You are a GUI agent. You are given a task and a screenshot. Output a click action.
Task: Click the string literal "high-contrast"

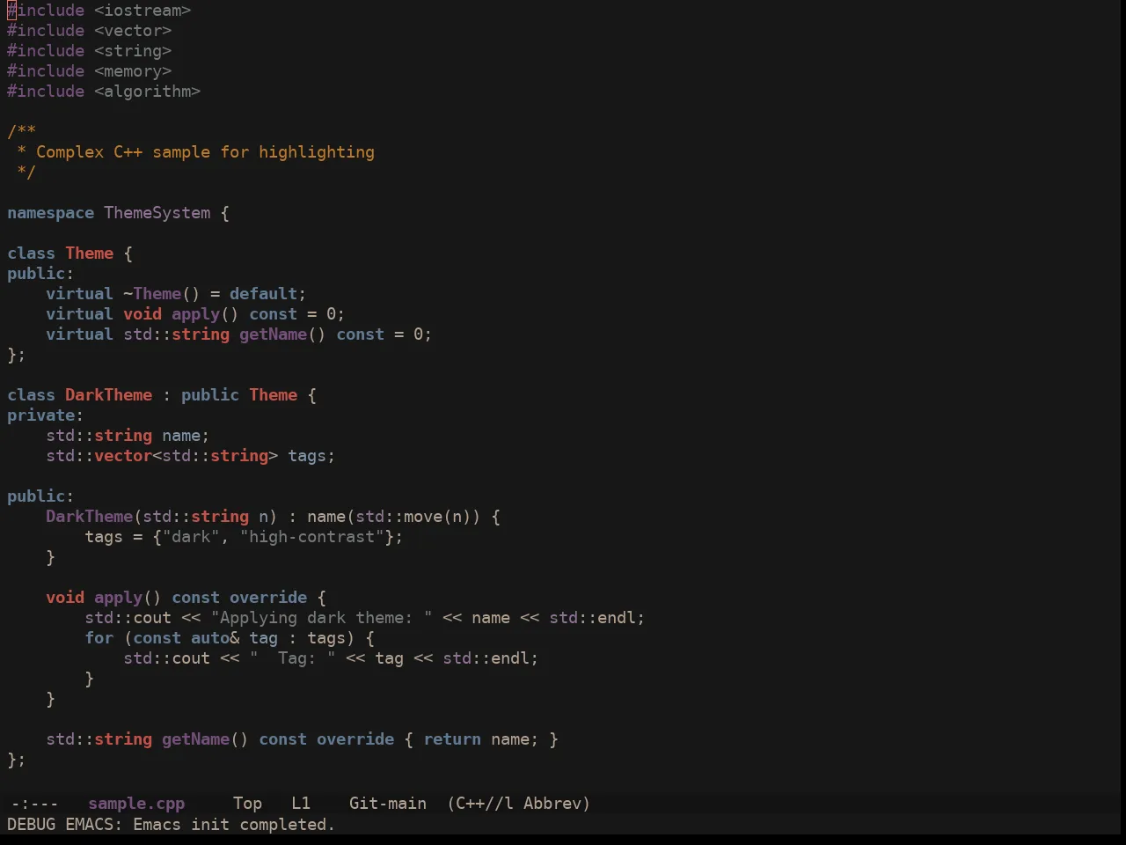coord(311,537)
